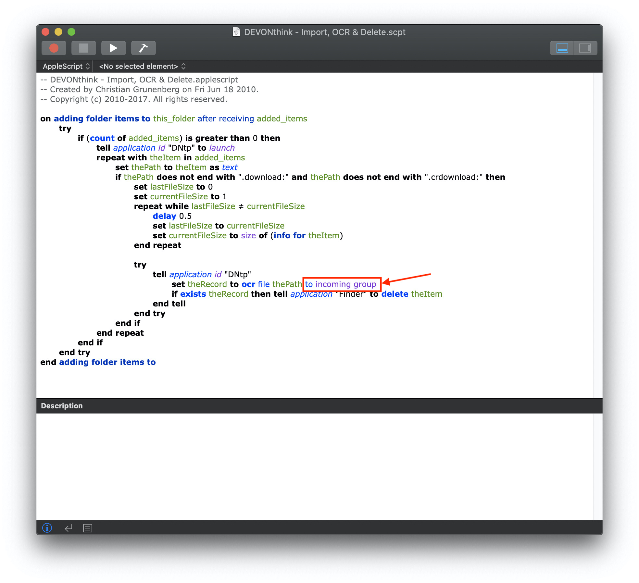
Task: Click the script document icon in title bar
Action: pyautogui.click(x=236, y=32)
